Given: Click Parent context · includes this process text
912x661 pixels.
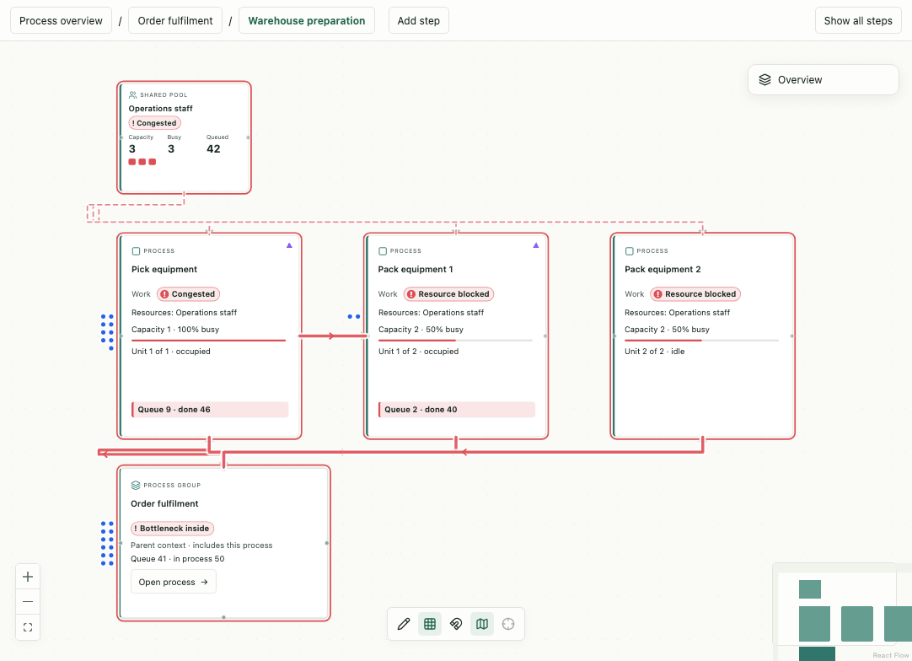Looking at the screenshot, I should point(201,545).
